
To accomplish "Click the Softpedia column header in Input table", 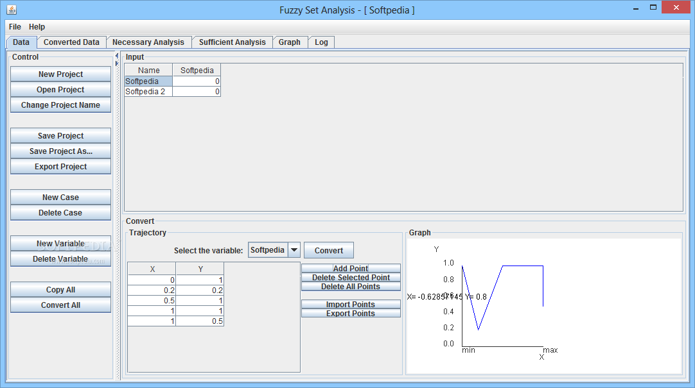I will pos(197,70).
